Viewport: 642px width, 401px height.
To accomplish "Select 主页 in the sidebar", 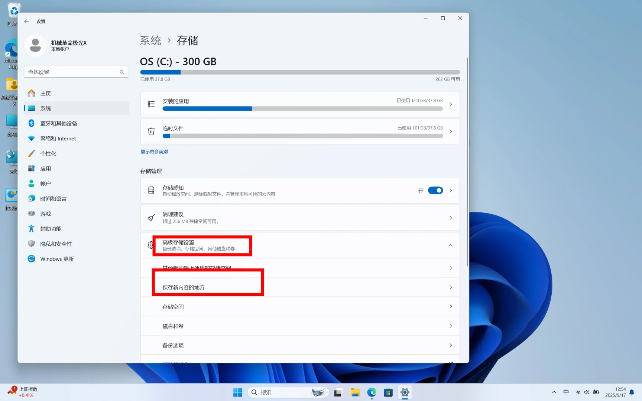I will [46, 93].
